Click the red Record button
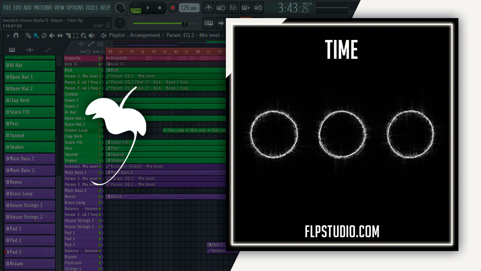 pos(172,8)
